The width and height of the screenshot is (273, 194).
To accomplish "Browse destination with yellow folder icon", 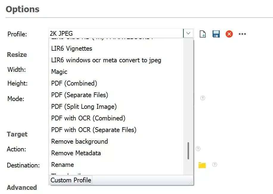I will point(202,165).
